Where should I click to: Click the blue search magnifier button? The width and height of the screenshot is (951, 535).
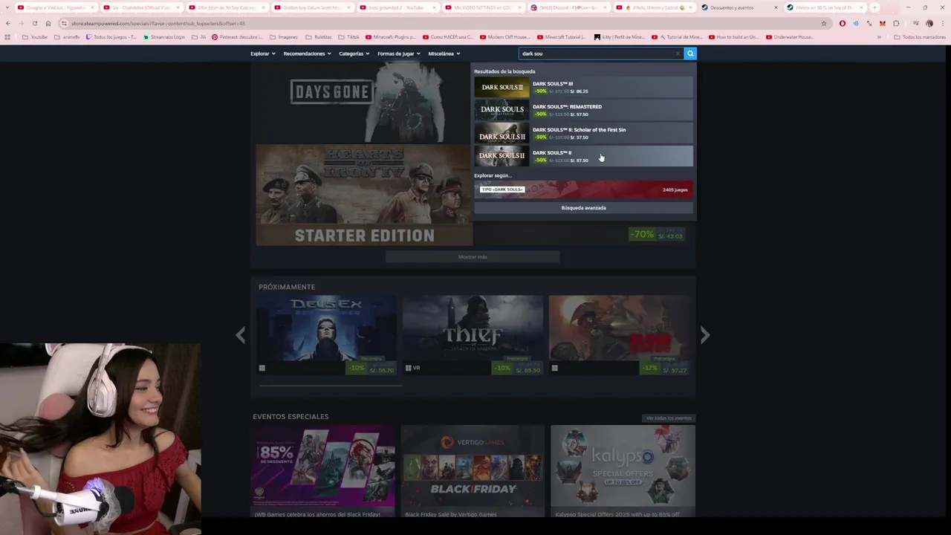point(690,53)
